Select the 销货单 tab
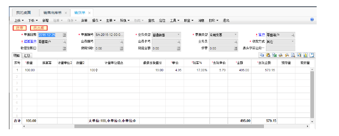Viewport: 339px width, 136px height. 82,13
